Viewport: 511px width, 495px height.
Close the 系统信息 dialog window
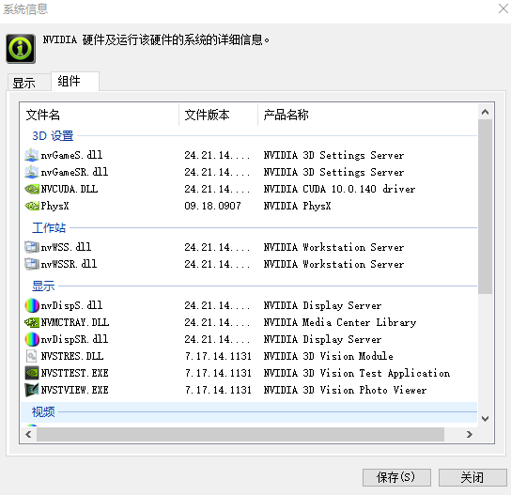[503, 8]
